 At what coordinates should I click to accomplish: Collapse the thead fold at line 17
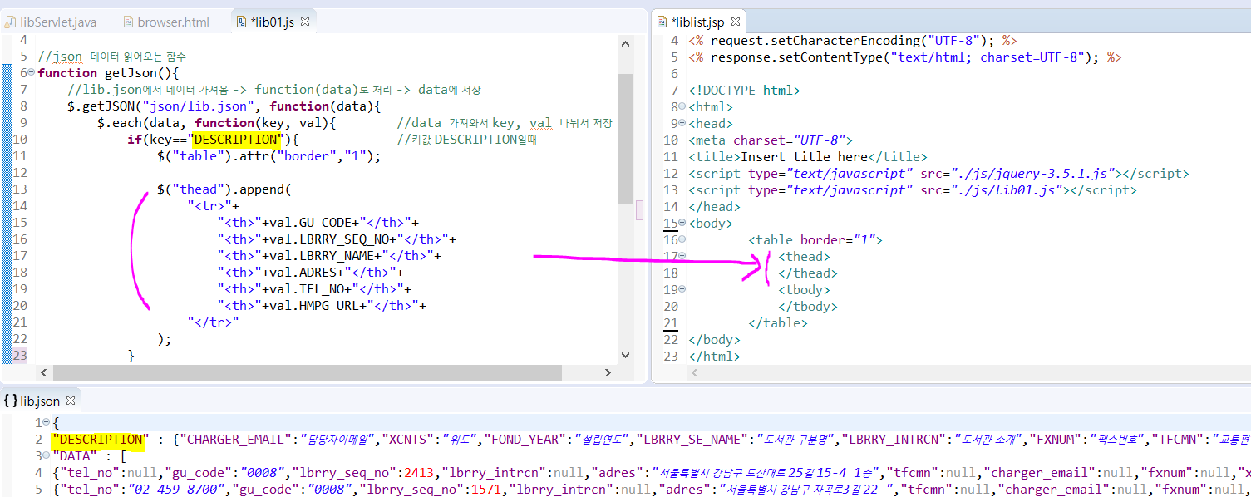(682, 256)
